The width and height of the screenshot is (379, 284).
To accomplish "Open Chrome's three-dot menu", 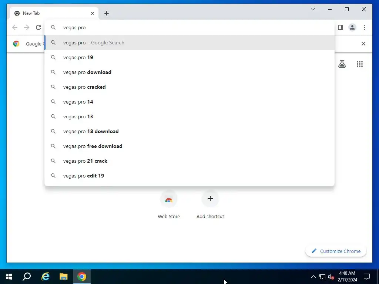I will point(364,27).
